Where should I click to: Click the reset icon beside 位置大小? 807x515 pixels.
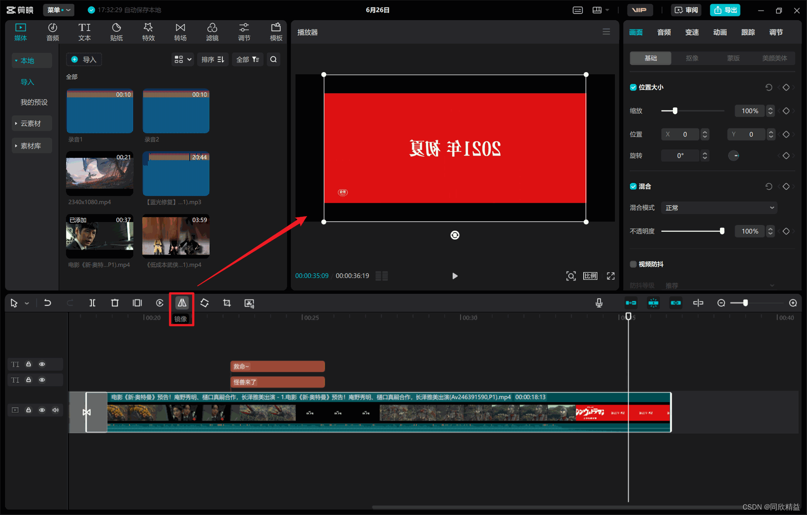tap(769, 87)
